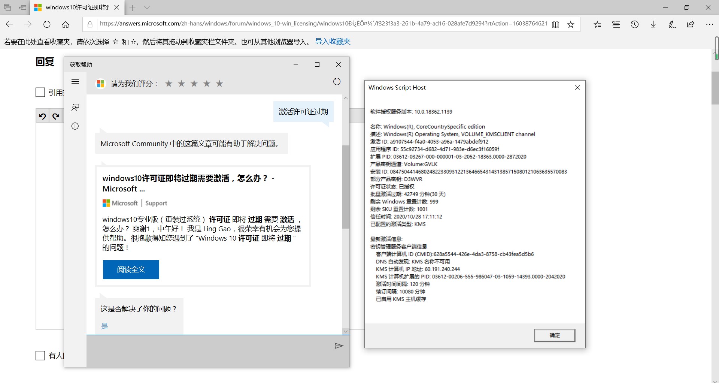Image resolution: width=719 pixels, height=383 pixels.
Task: Add notes with the pen icon
Action: [x=672, y=24]
